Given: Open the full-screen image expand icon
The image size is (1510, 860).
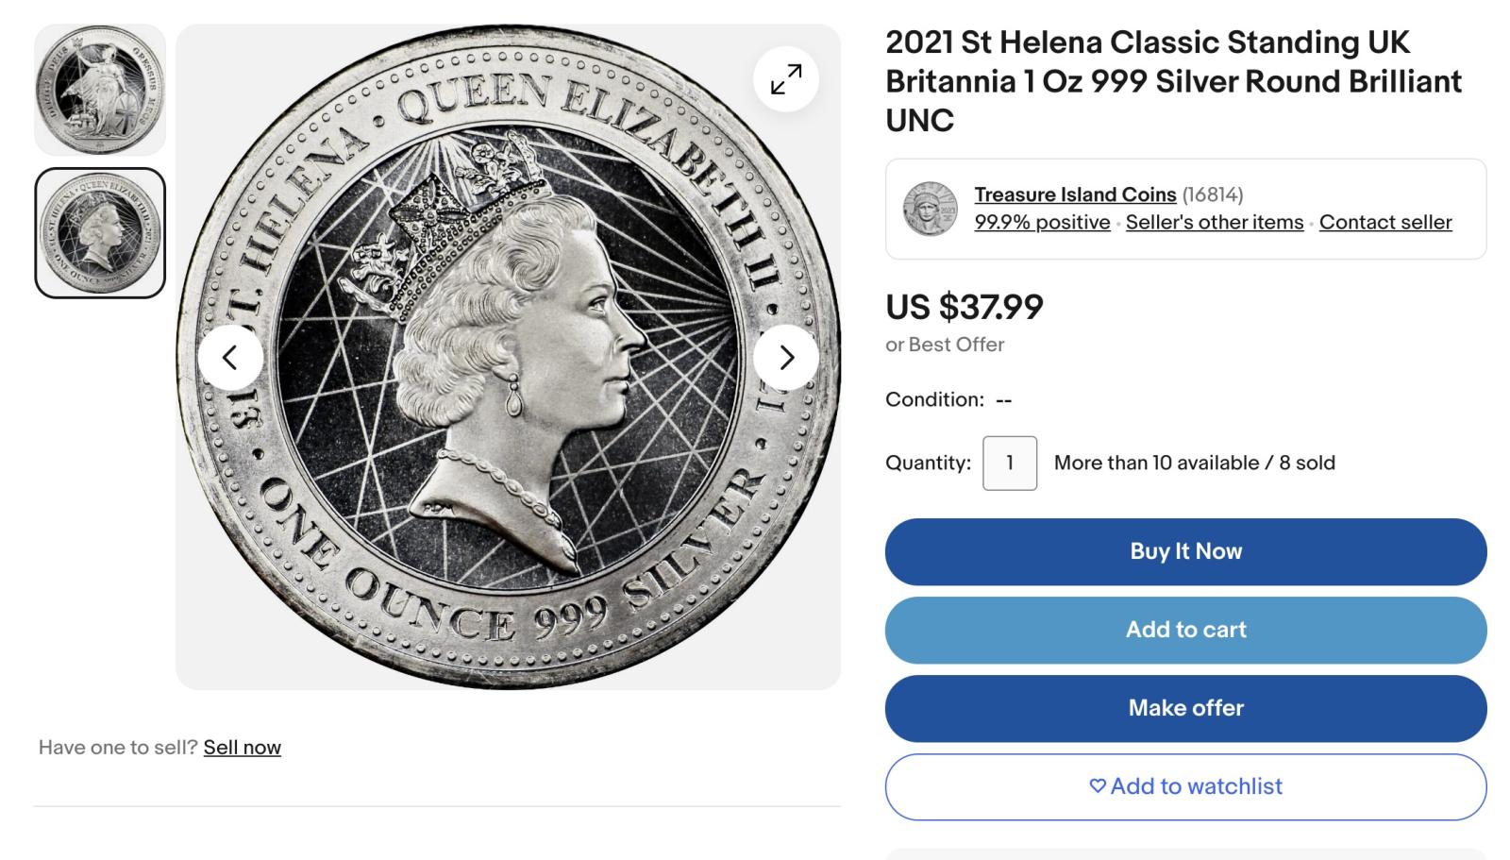Looking at the screenshot, I should 786,79.
